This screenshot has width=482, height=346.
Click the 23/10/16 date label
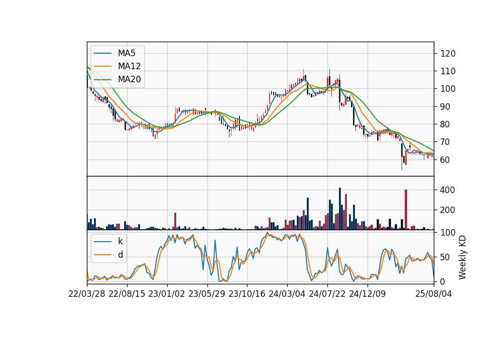pyautogui.click(x=247, y=294)
